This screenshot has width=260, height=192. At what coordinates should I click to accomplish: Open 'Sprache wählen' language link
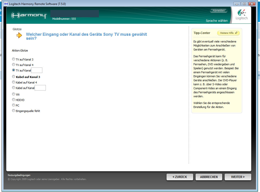click(x=217, y=21)
